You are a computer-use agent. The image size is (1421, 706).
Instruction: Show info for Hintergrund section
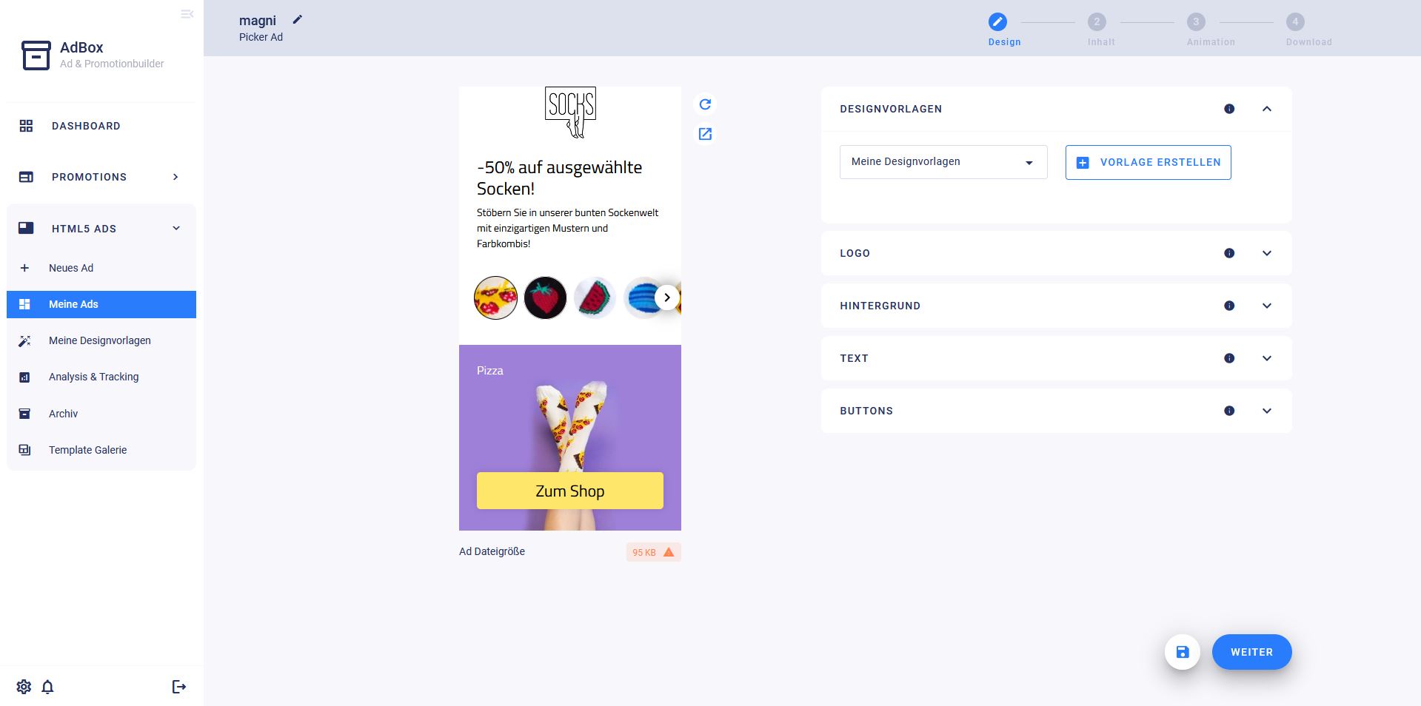point(1229,306)
